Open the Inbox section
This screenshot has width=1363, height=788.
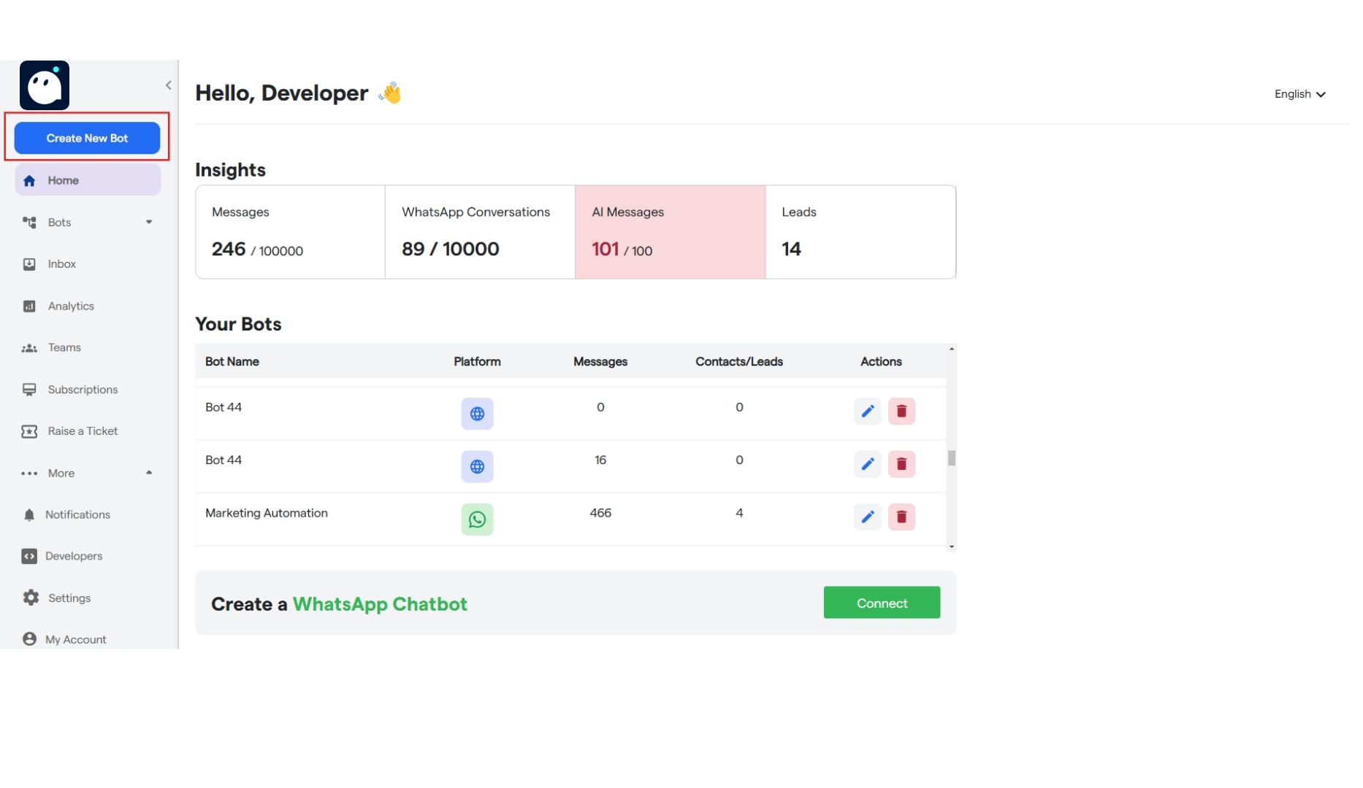click(x=62, y=263)
